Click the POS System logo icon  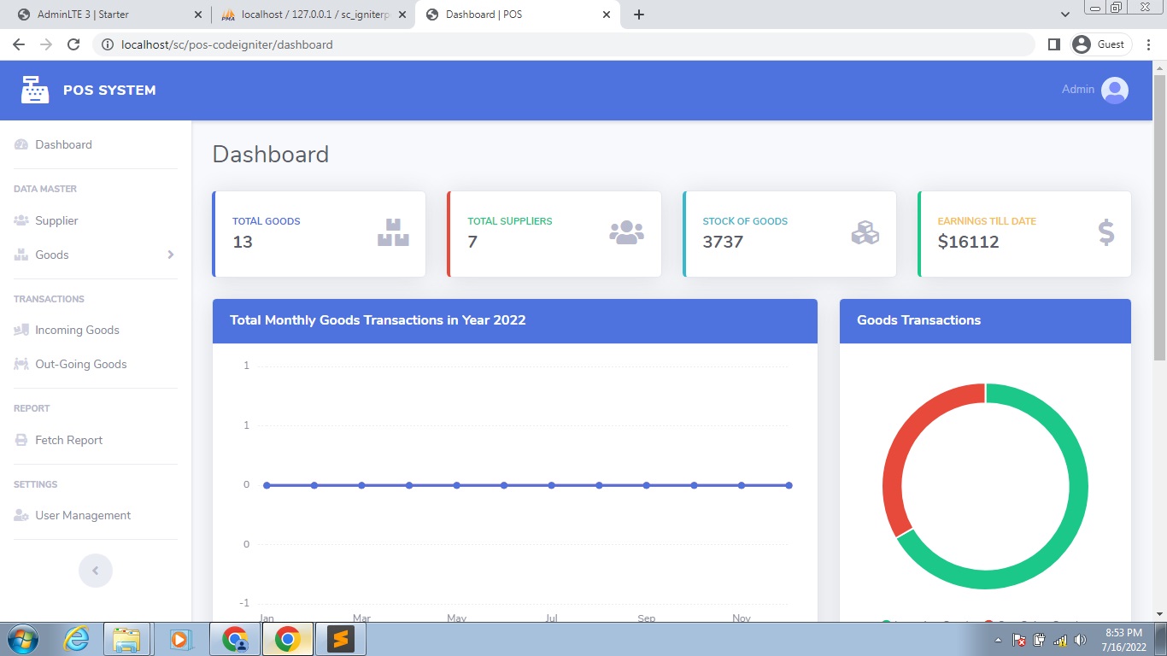(34, 90)
